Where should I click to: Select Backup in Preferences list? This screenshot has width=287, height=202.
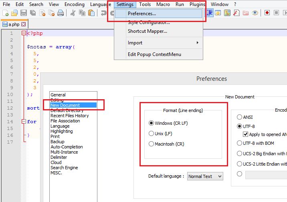pos(57,142)
